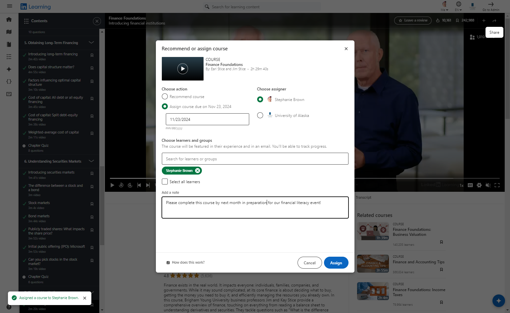510x313 pixels.
Task: Bookmark Finance and Accounting Tips course
Action: click(441, 270)
